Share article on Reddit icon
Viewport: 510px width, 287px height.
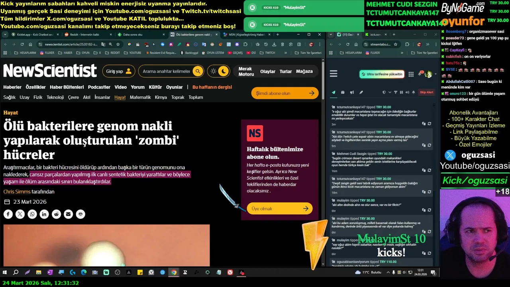tap(57, 214)
